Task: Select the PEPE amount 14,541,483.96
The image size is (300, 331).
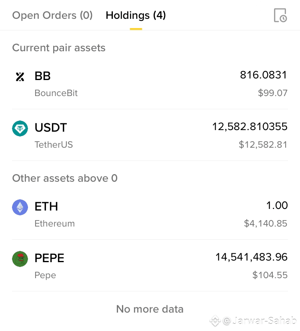Action: point(252,257)
